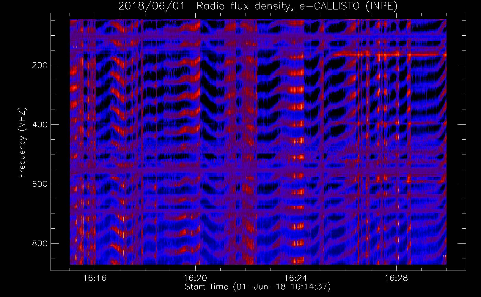Click the 600 frequency tick label

[40, 184]
